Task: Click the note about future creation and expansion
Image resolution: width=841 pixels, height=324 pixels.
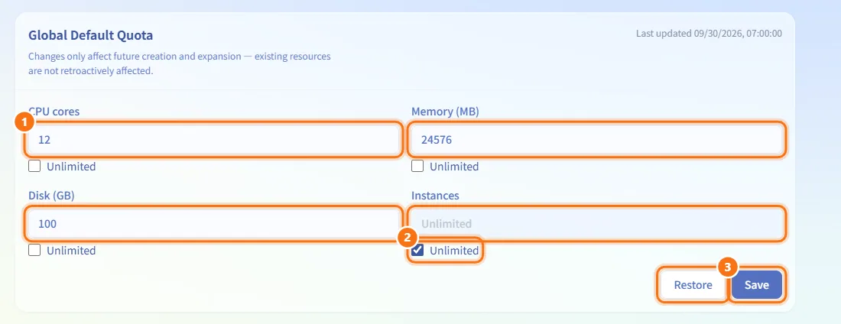Action: (x=180, y=63)
